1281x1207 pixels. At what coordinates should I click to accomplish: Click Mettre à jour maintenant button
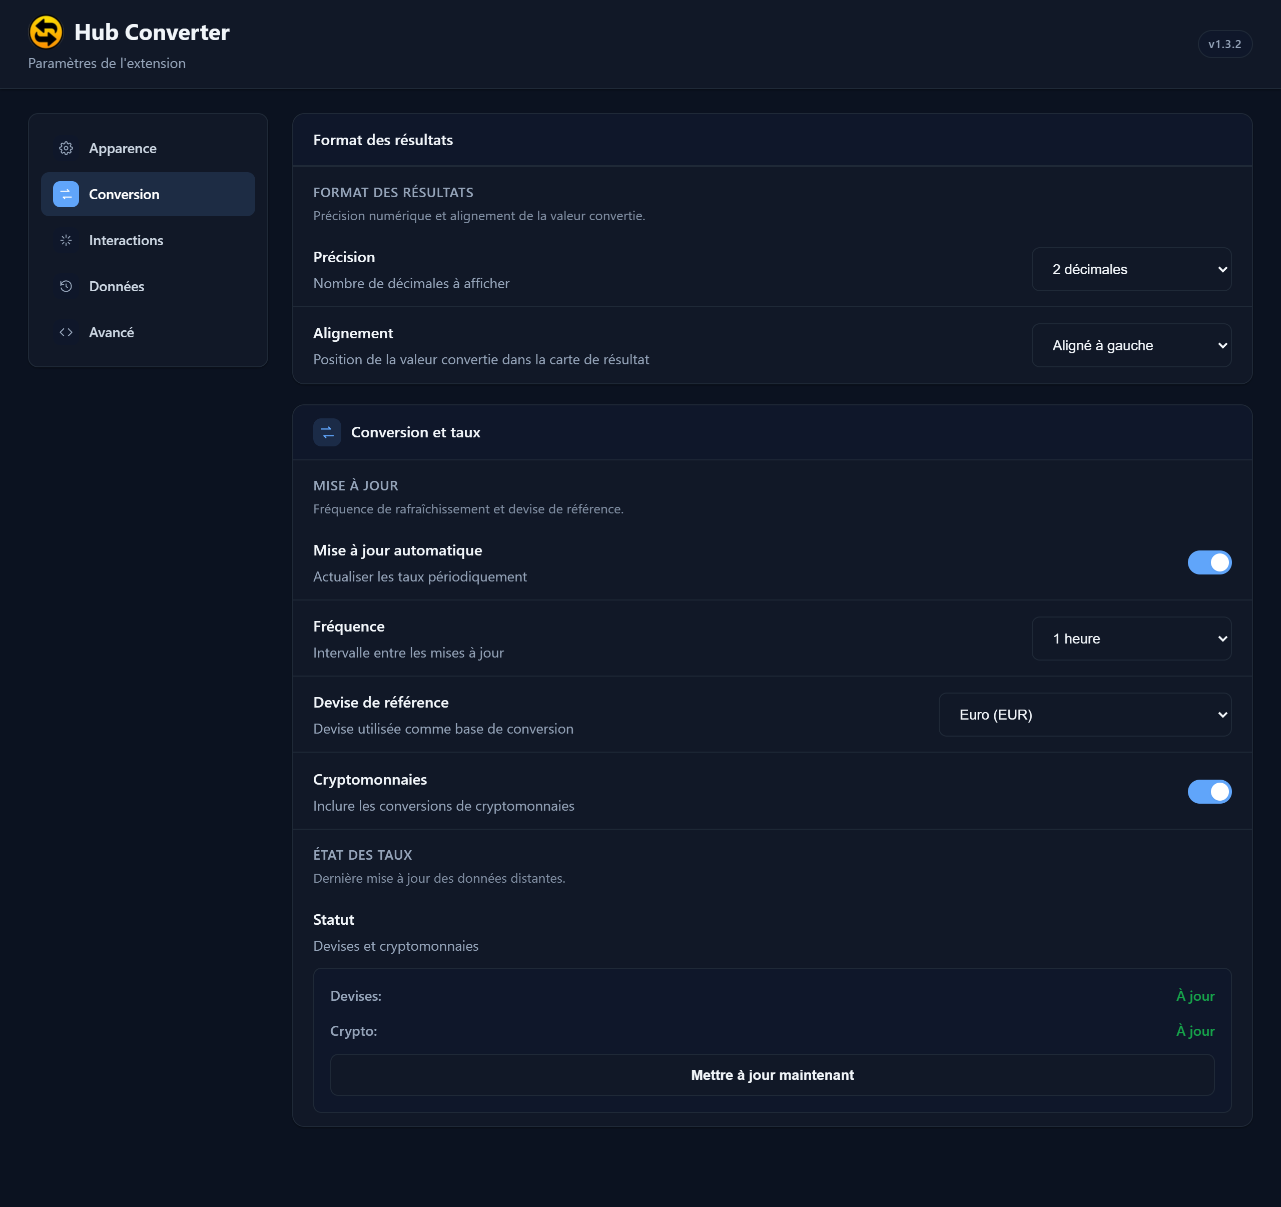click(x=772, y=1075)
